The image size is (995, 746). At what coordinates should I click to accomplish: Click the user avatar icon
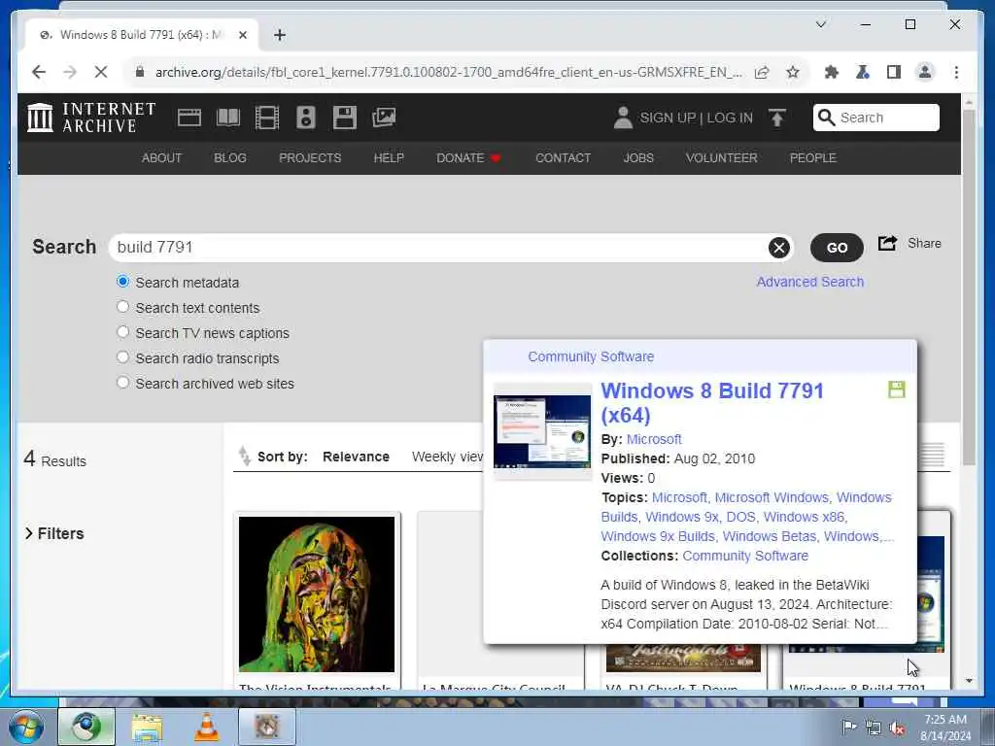623,118
